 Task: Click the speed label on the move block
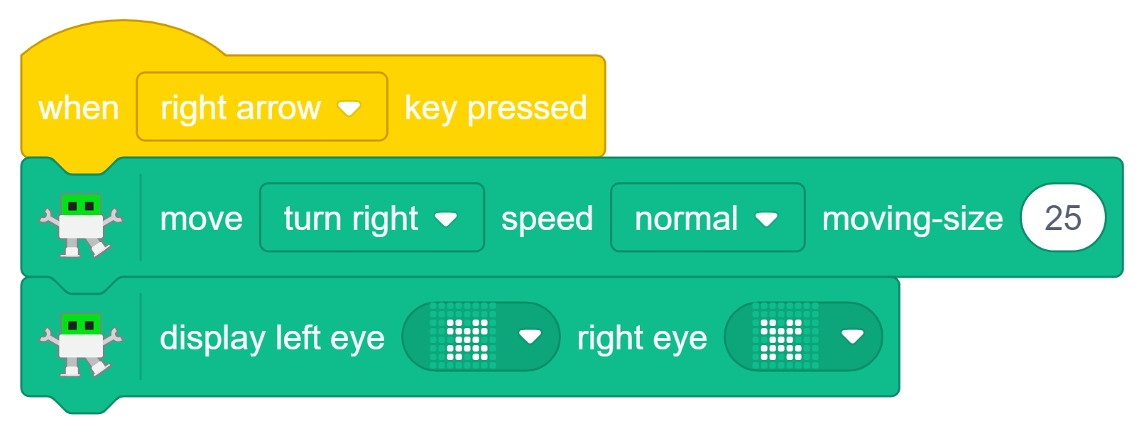coord(547,219)
